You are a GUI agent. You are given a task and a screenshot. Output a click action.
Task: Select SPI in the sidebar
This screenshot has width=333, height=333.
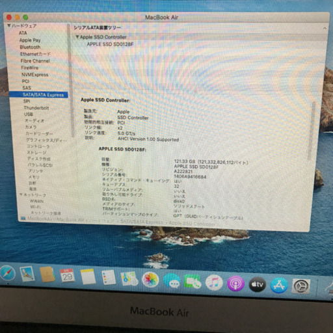click(x=27, y=101)
